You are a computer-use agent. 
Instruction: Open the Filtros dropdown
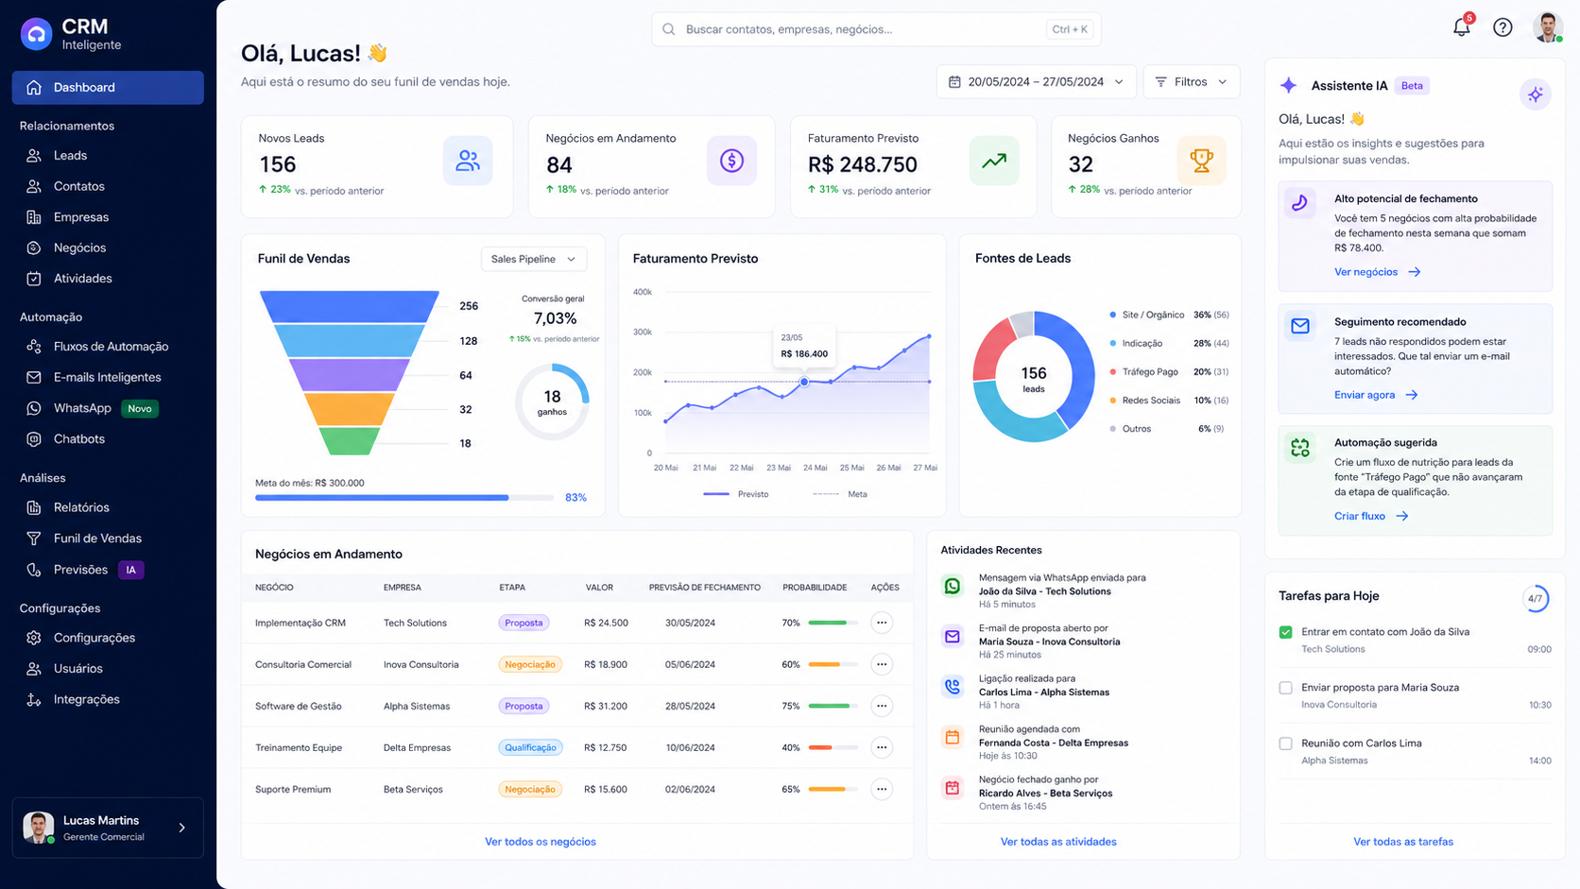[x=1191, y=82]
